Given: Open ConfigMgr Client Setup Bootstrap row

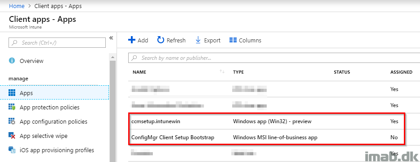Looking at the screenshot, I should 274,138.
